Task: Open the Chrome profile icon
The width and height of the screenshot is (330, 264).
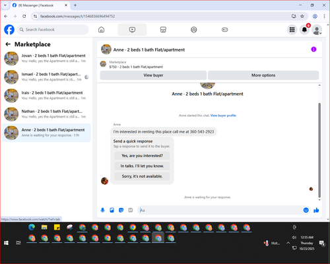Action: click(315, 16)
